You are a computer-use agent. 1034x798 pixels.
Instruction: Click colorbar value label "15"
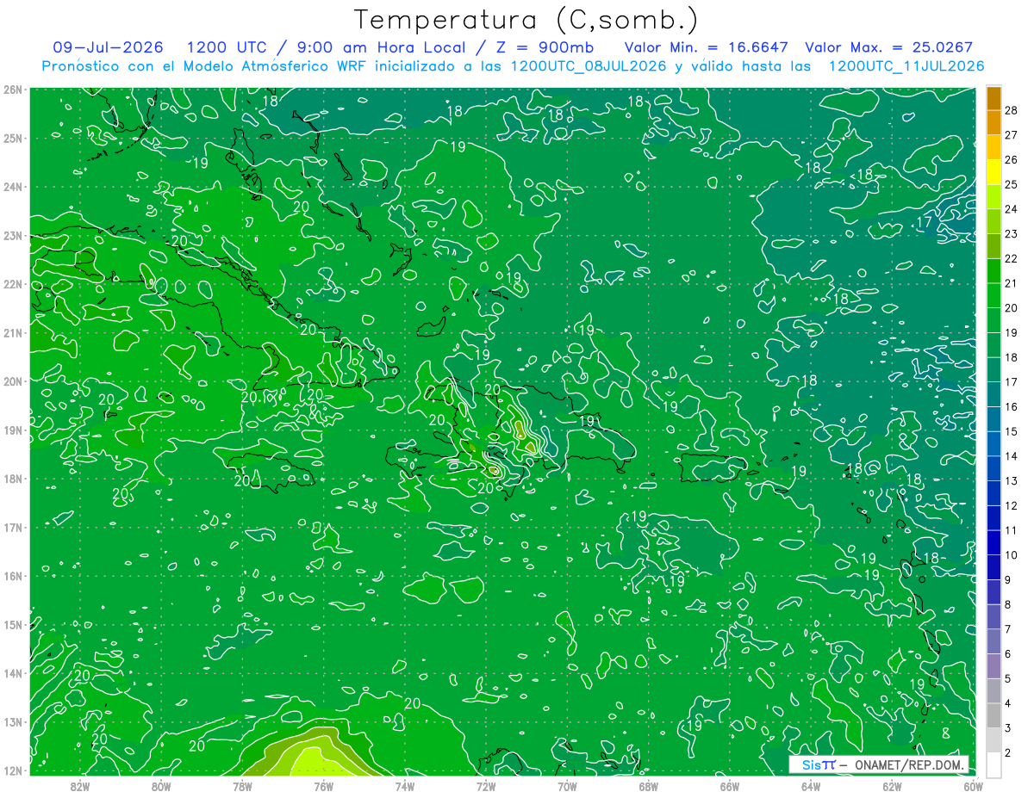1011,431
